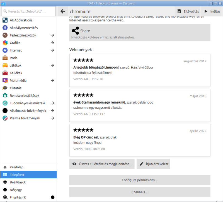This screenshot has width=223, height=202.
Task: Click the Alkalmazás-bővítmények black circle icon
Action: [5, 110]
